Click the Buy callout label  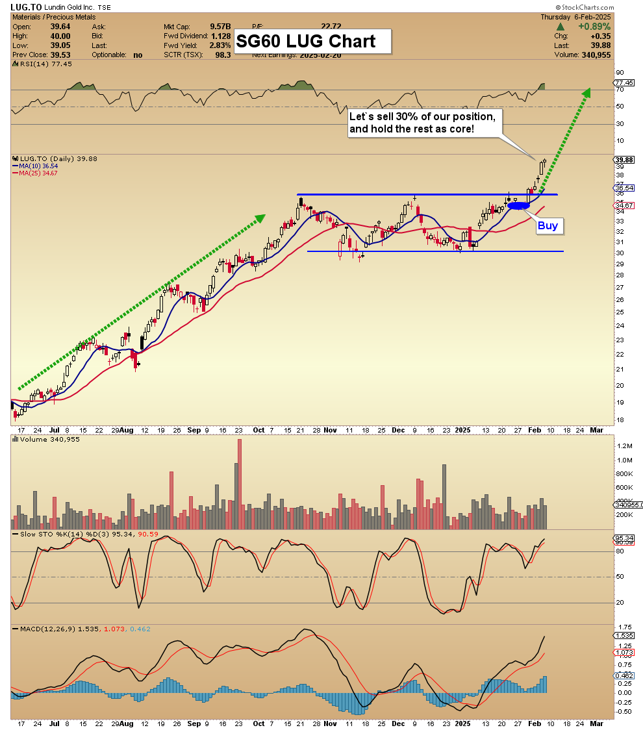pyautogui.click(x=548, y=226)
